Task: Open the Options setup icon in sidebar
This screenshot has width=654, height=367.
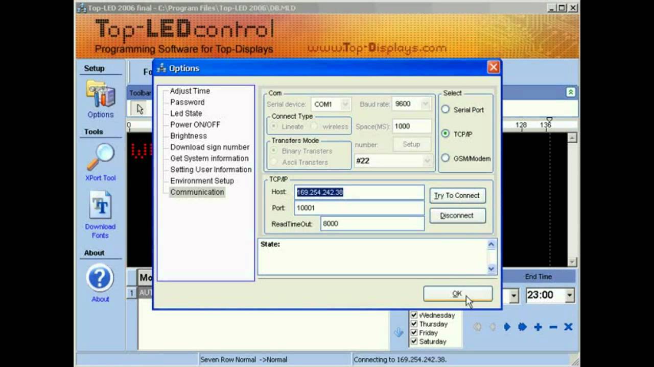Action: [x=100, y=95]
